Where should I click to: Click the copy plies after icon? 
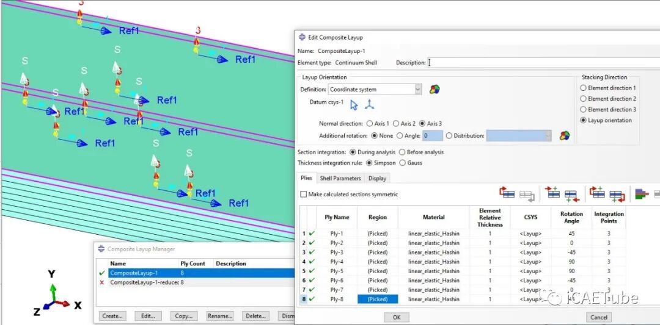tap(617, 195)
